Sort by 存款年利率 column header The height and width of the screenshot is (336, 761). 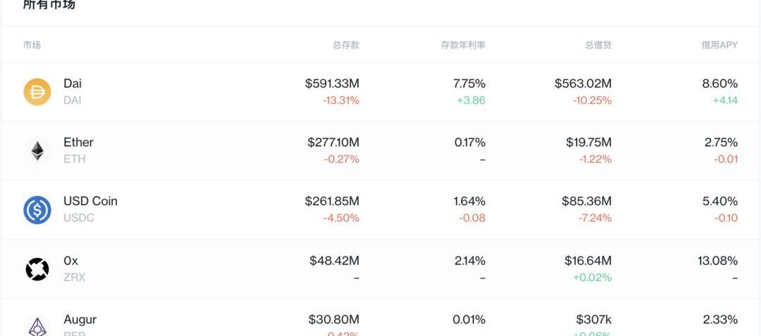point(463,45)
